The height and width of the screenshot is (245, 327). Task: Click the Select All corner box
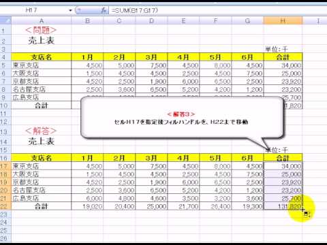(x=5, y=20)
